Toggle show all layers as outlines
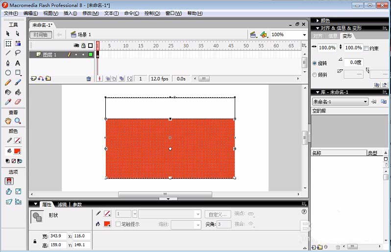The image size is (391, 252). 90,45
